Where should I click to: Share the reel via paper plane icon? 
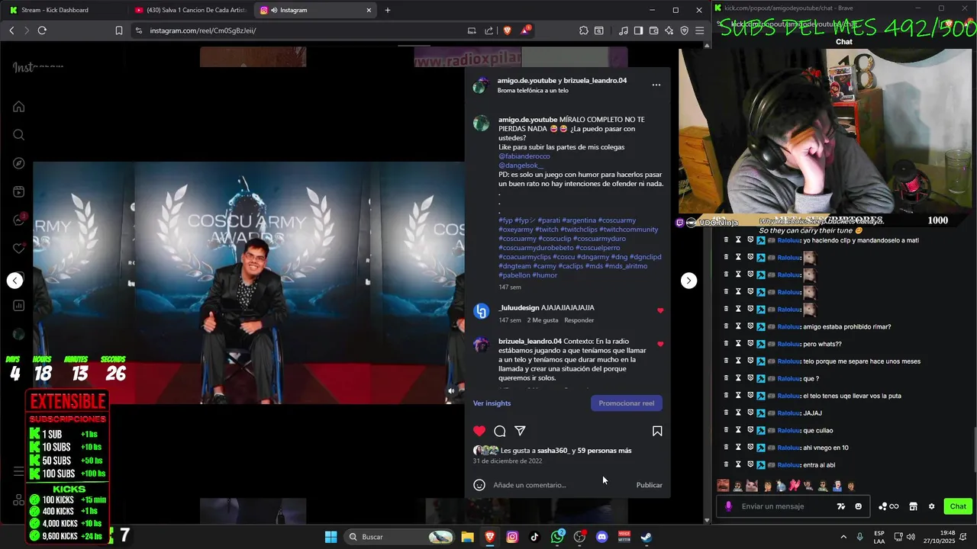[x=520, y=431]
